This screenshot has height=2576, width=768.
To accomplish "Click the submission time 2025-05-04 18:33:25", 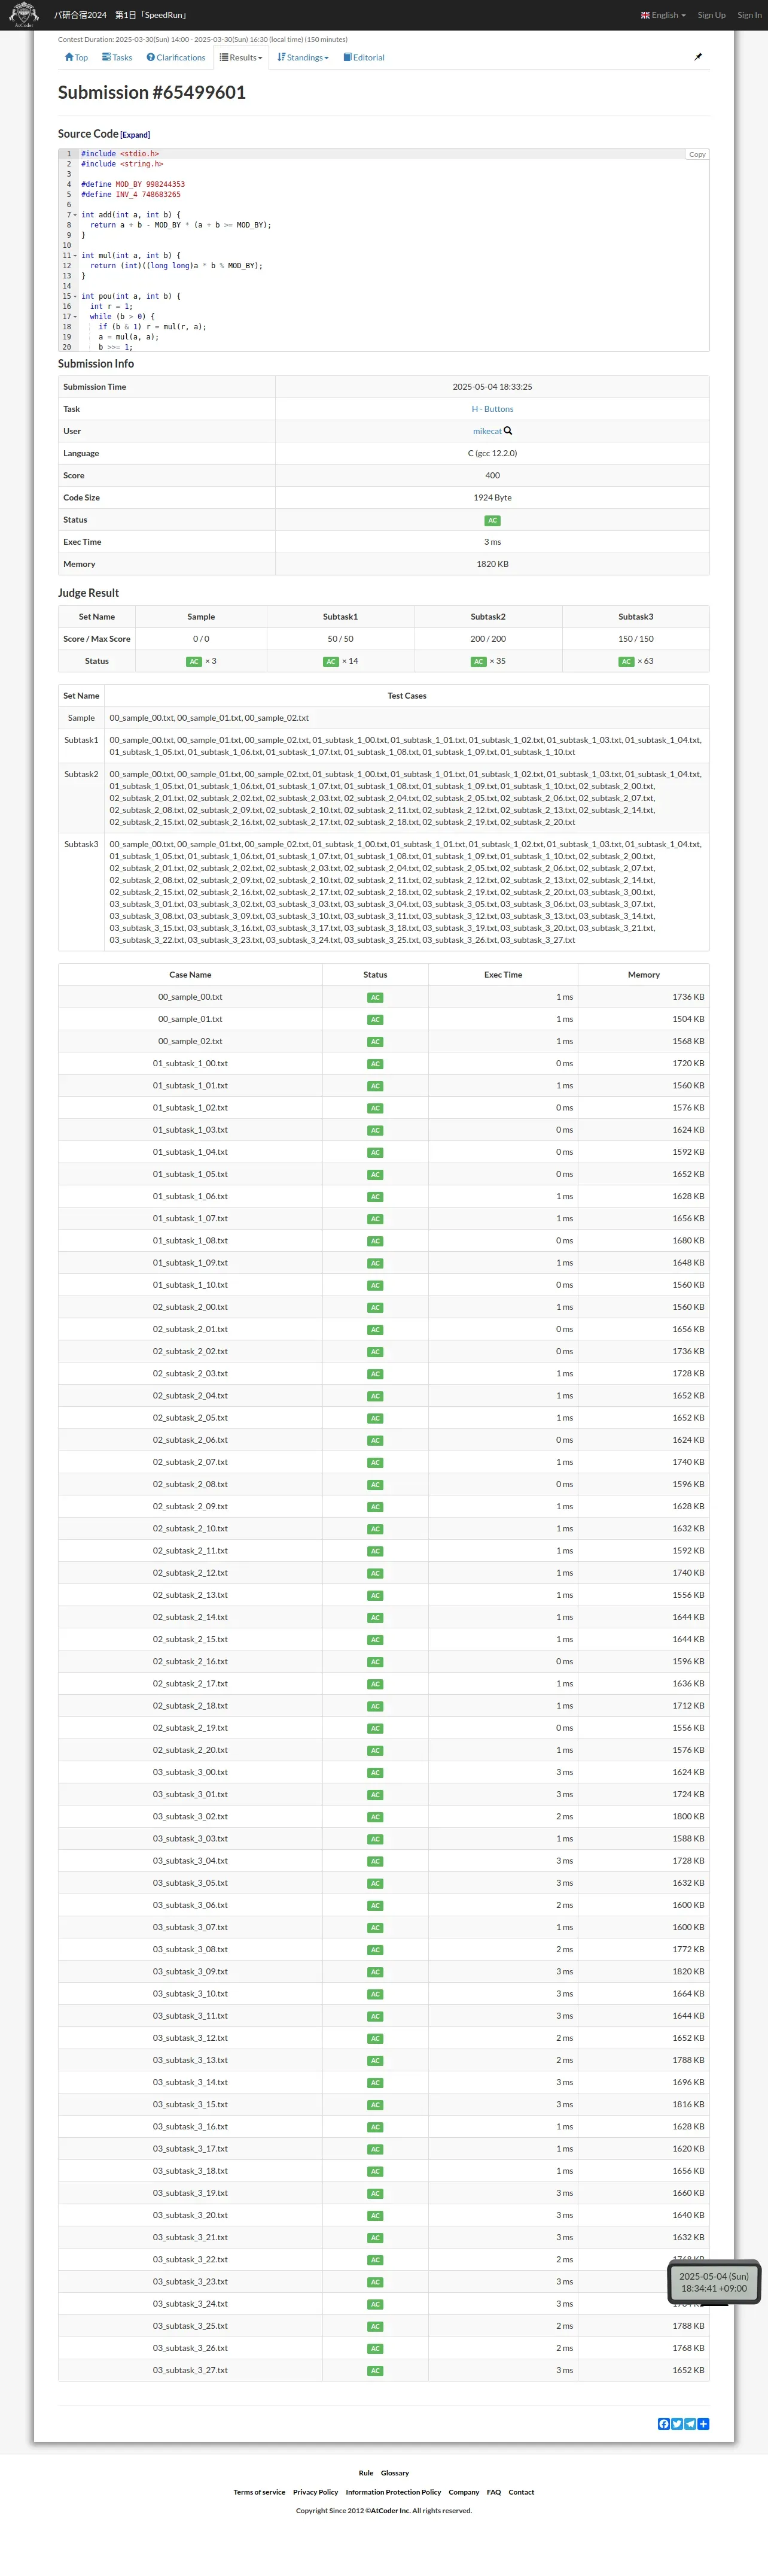I will click(x=492, y=387).
